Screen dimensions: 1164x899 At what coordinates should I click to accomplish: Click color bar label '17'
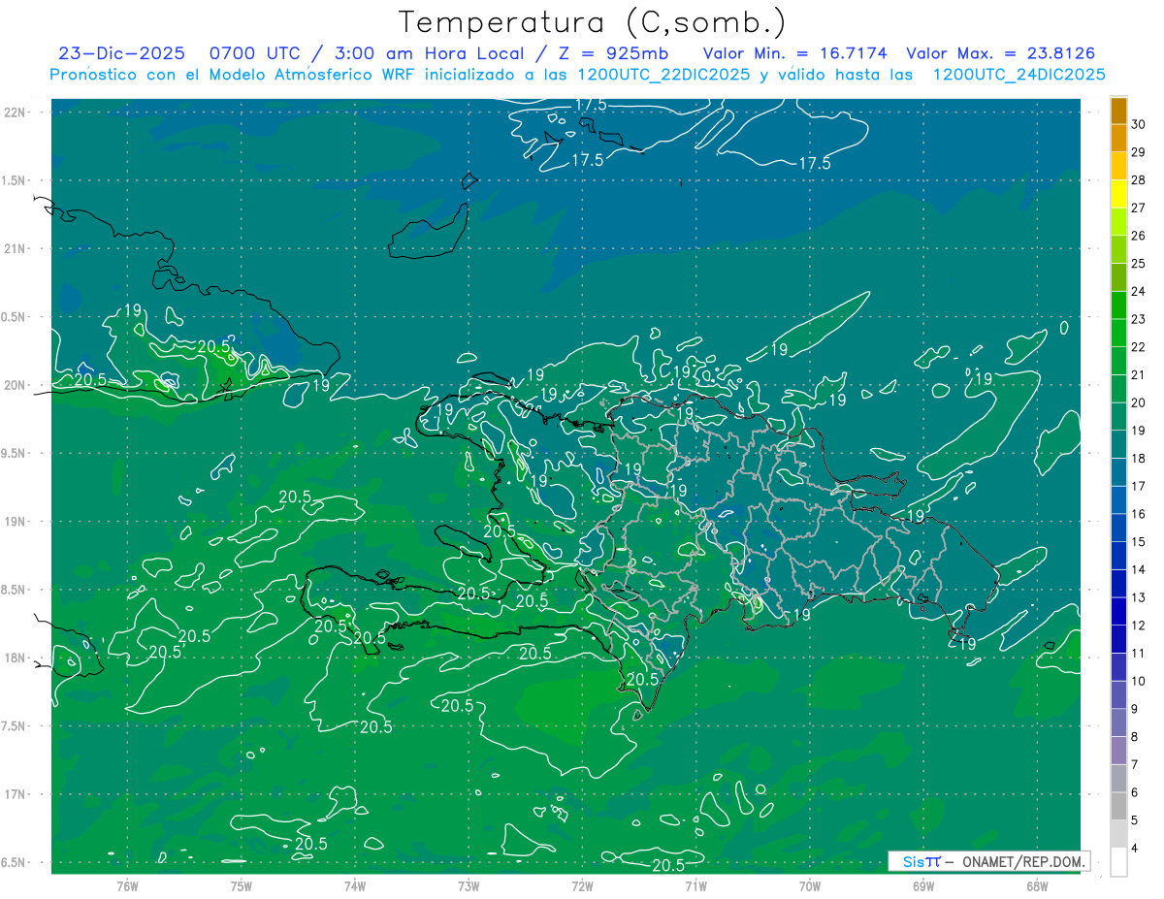coord(1139,486)
